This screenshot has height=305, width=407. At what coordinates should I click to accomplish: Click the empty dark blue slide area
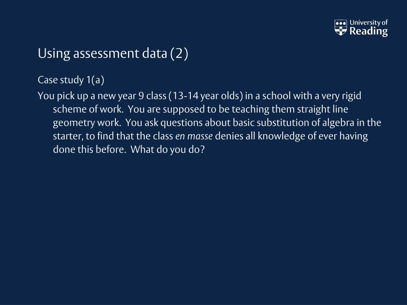[x=203, y=228]
